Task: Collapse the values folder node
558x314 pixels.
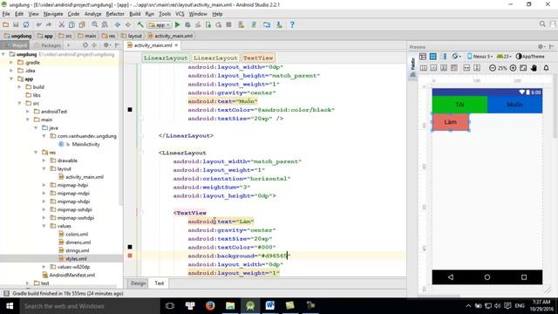Action: (x=44, y=226)
